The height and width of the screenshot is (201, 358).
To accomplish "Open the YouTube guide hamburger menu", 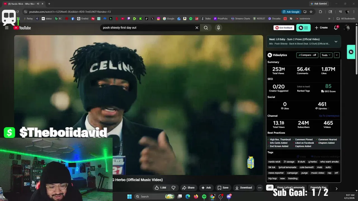I will point(7,28).
